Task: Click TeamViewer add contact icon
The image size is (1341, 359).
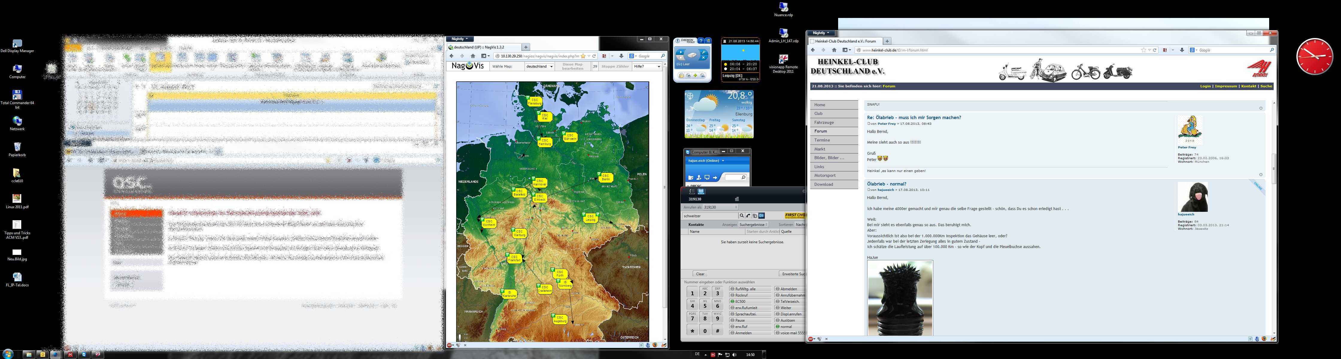Action: click(x=699, y=177)
